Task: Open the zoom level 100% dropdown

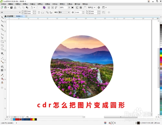Action: [69, 7]
